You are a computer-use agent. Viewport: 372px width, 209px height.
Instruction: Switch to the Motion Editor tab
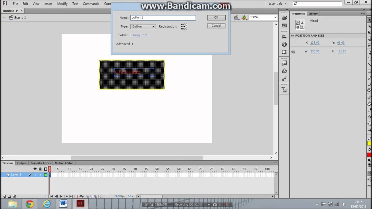[64, 163]
